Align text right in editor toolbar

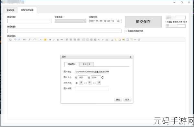[x=75, y=39]
